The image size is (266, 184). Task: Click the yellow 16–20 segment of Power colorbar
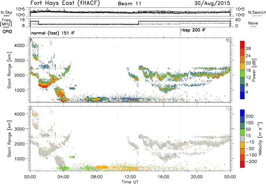242,66
